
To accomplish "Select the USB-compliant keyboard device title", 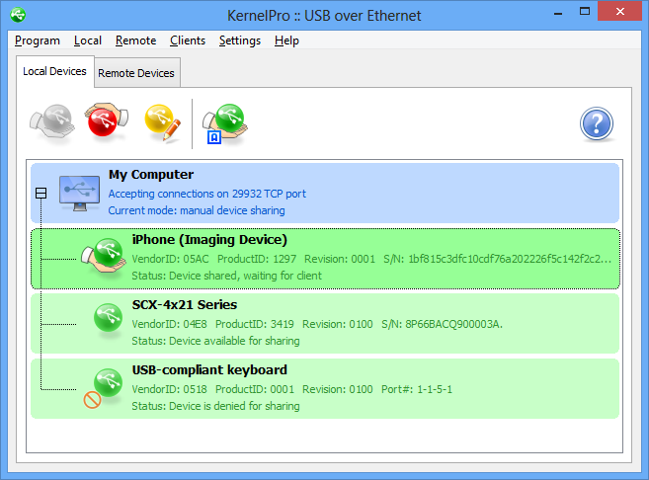I will [x=209, y=370].
